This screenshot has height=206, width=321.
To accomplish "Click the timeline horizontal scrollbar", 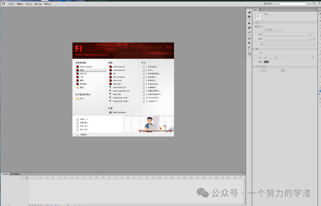I will click(x=161, y=205).
